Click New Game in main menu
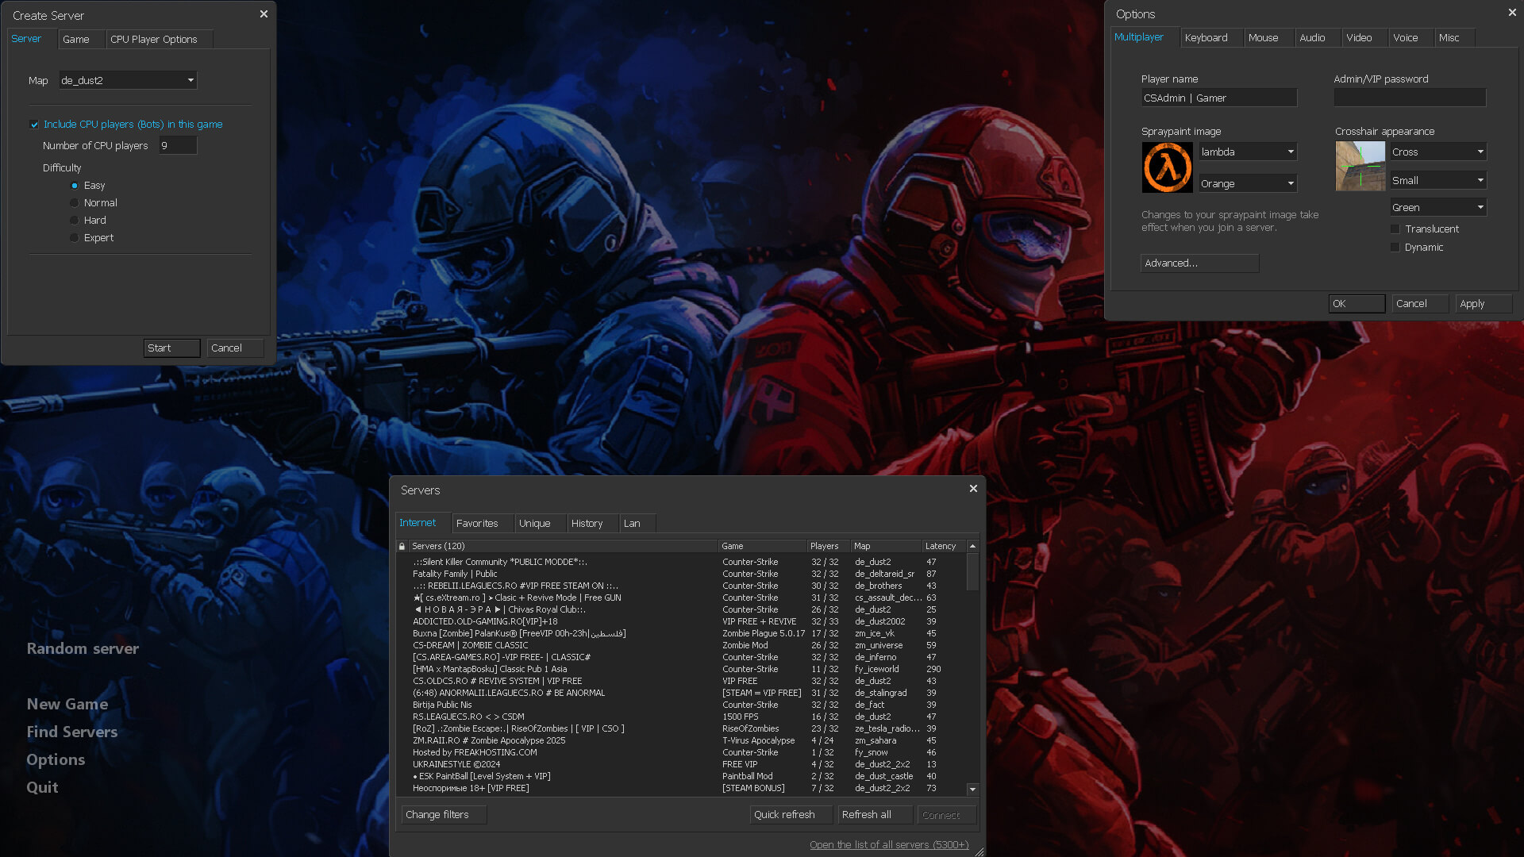This screenshot has height=857, width=1524. pos(67,705)
